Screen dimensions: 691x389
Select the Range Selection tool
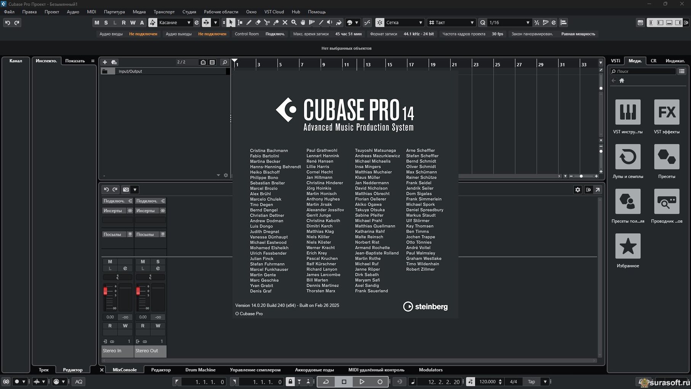click(240, 23)
